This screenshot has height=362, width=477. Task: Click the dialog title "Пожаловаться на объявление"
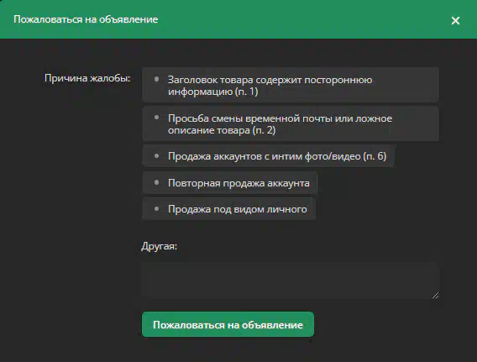86,19
